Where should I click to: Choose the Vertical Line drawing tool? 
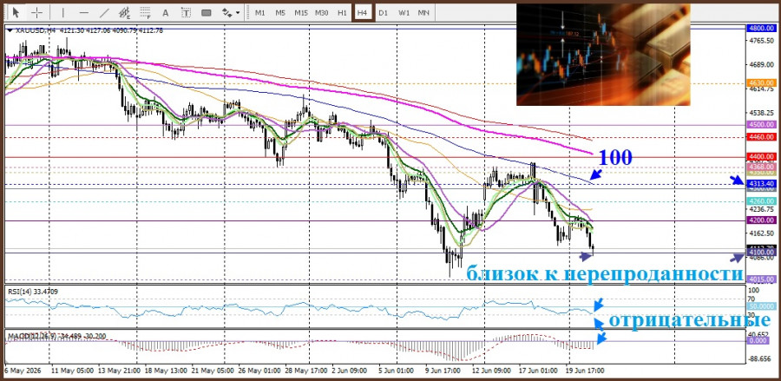pos(62,13)
